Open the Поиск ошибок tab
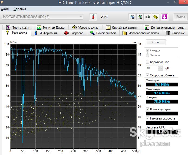The height and width of the screenshot is (155, 188). (x=103, y=33)
